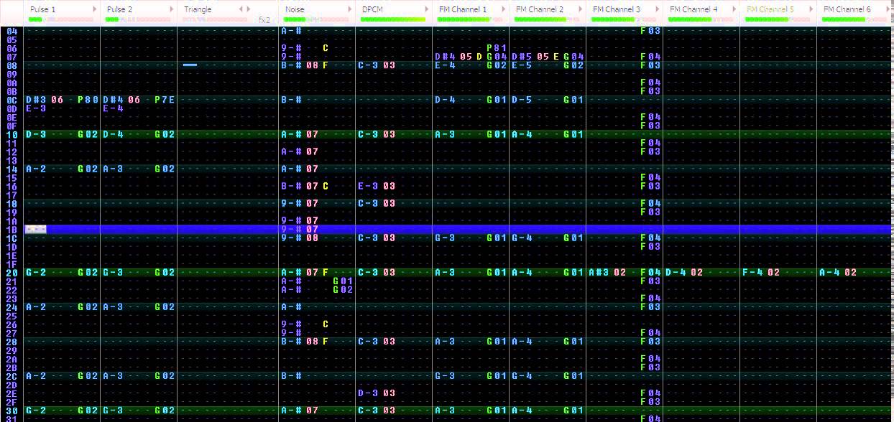Select note C-3 in DPCM row 08
The width and height of the screenshot is (894, 422).
tap(368, 65)
